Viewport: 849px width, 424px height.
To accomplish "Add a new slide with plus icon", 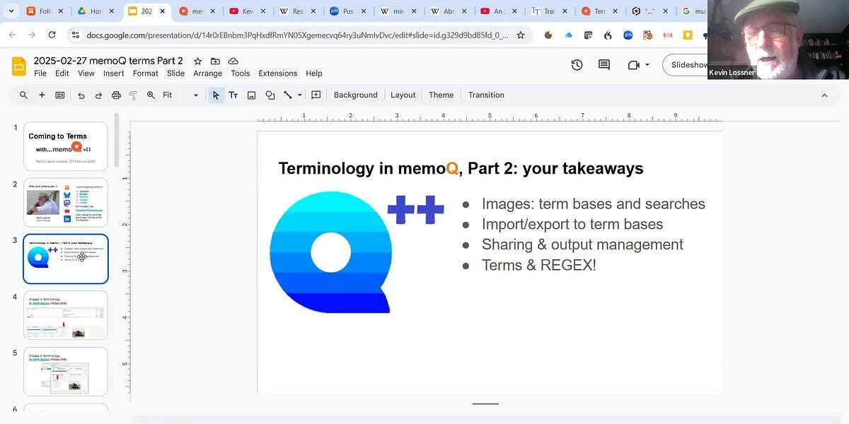I will click(x=42, y=95).
